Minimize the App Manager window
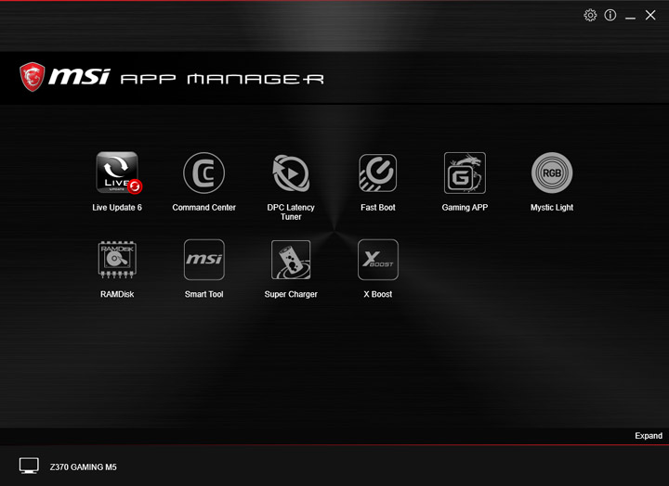This screenshot has height=486, width=669. point(630,17)
